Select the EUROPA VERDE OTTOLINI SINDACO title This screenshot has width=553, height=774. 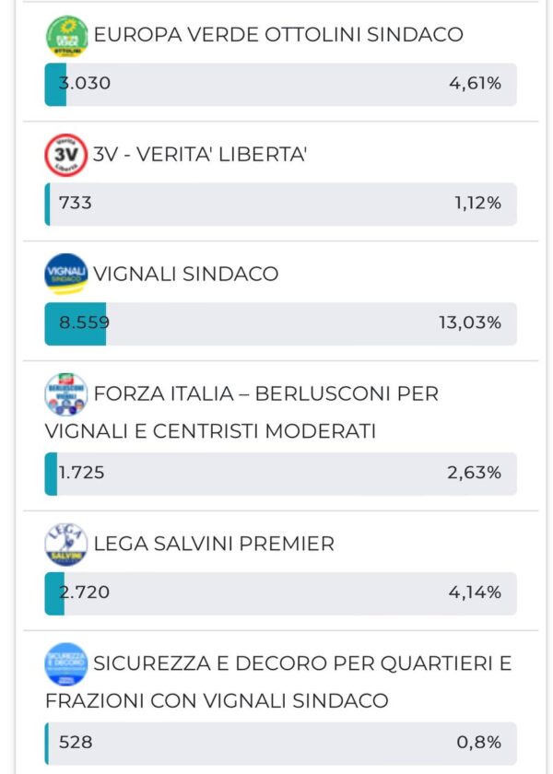278,36
